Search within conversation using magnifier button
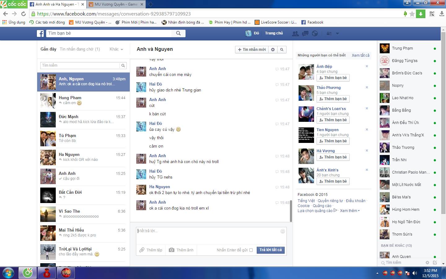The width and height of the screenshot is (446, 279). (x=282, y=50)
